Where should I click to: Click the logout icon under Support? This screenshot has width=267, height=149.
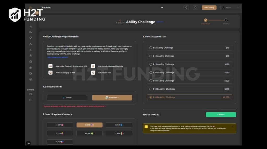pyautogui.click(x=31, y=100)
